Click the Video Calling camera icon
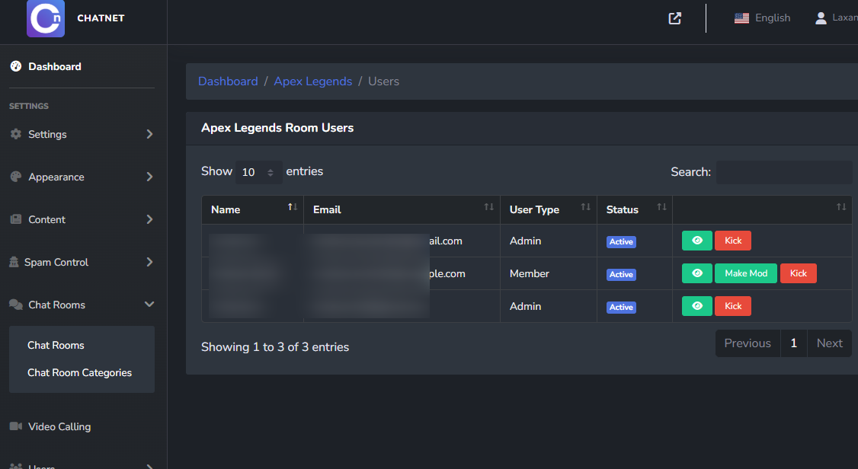The height and width of the screenshot is (469, 858). (16, 426)
